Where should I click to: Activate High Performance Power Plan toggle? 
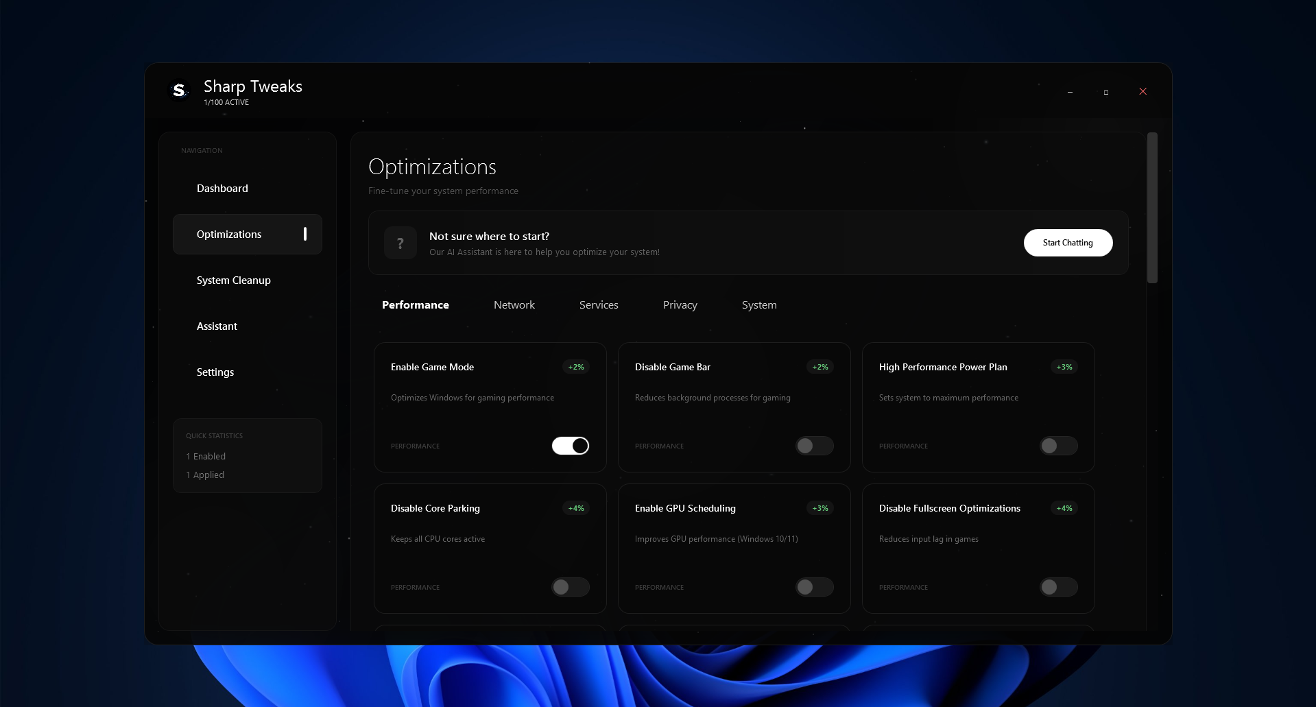[x=1058, y=446]
